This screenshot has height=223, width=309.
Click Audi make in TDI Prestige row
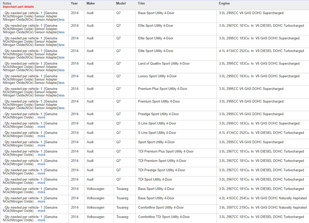90,170
